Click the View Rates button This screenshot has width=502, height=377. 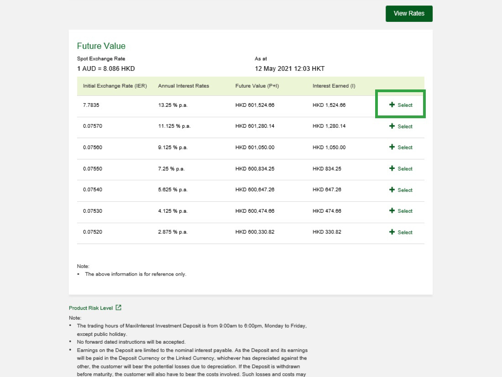click(x=409, y=14)
